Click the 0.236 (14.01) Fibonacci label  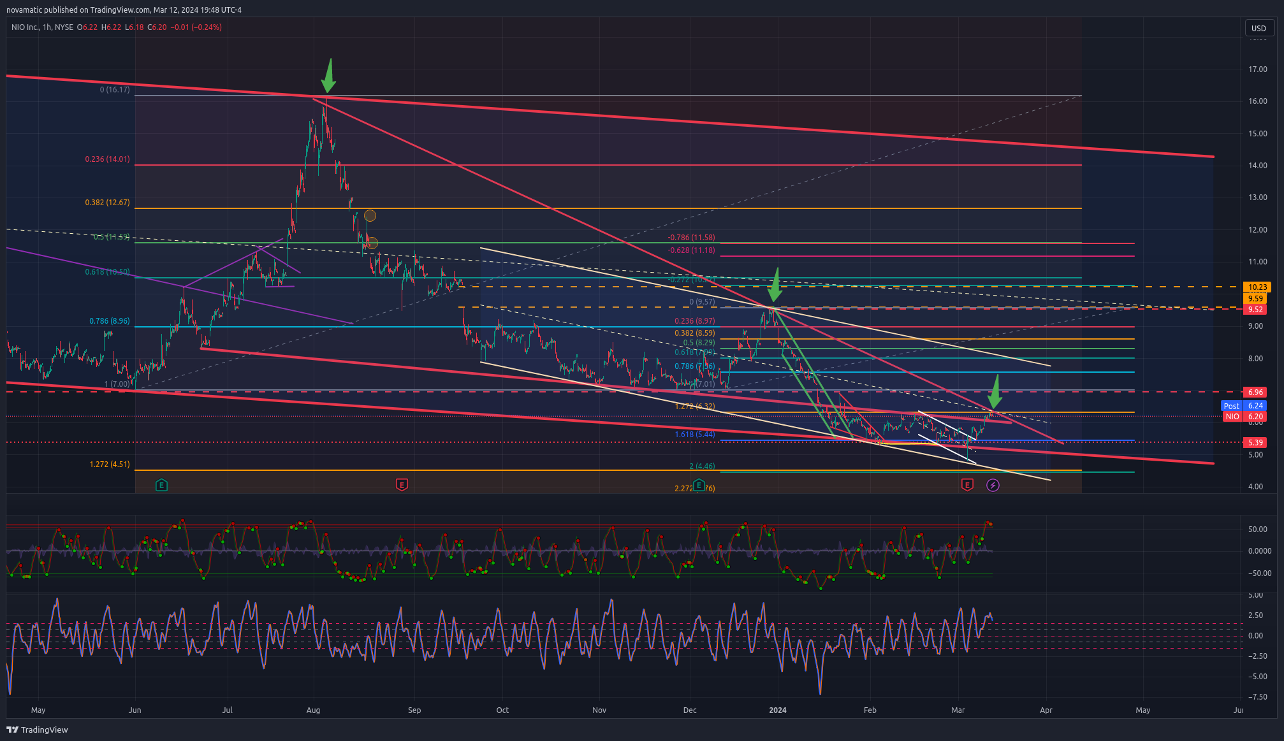click(107, 159)
